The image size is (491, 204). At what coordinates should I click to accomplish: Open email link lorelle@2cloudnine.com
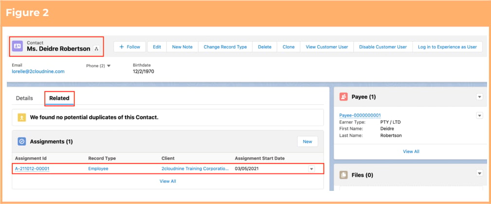(38, 71)
